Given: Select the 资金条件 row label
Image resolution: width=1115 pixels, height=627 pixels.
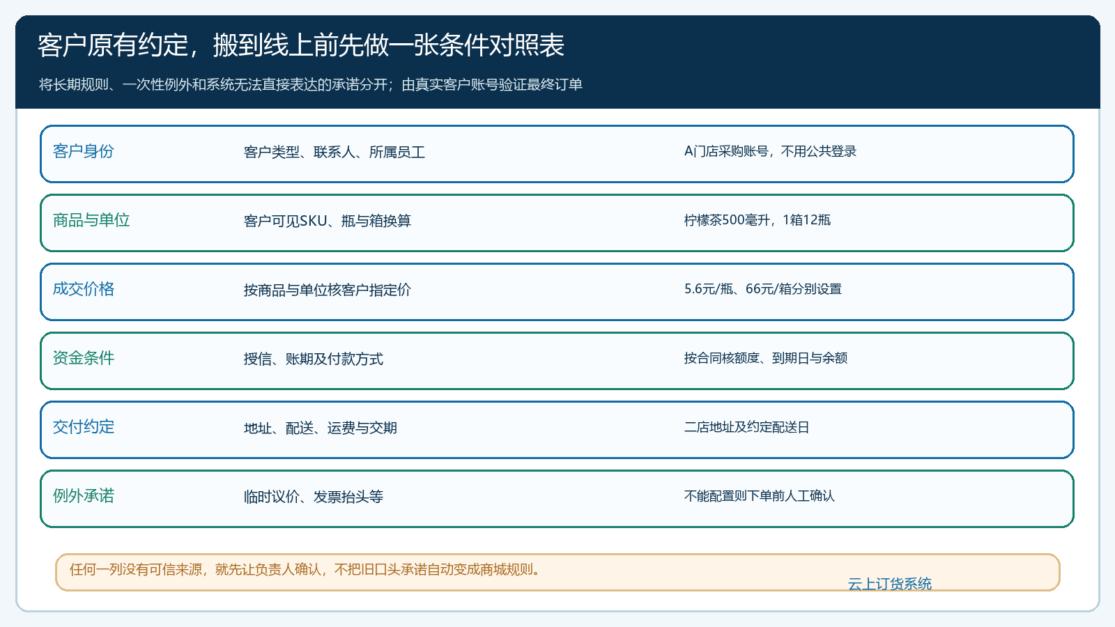Looking at the screenshot, I should point(84,358).
